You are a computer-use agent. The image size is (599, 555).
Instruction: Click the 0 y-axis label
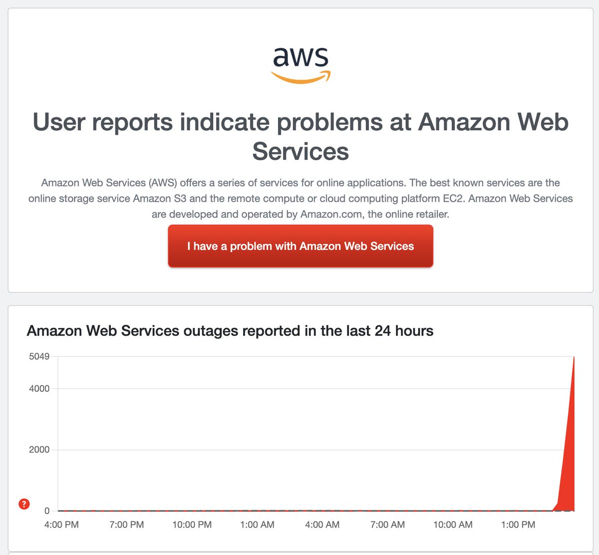coord(47,511)
